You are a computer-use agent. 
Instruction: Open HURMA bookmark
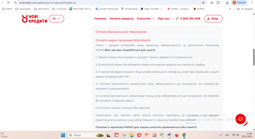[199, 9]
